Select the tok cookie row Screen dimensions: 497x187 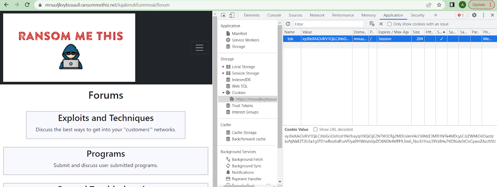(291, 39)
